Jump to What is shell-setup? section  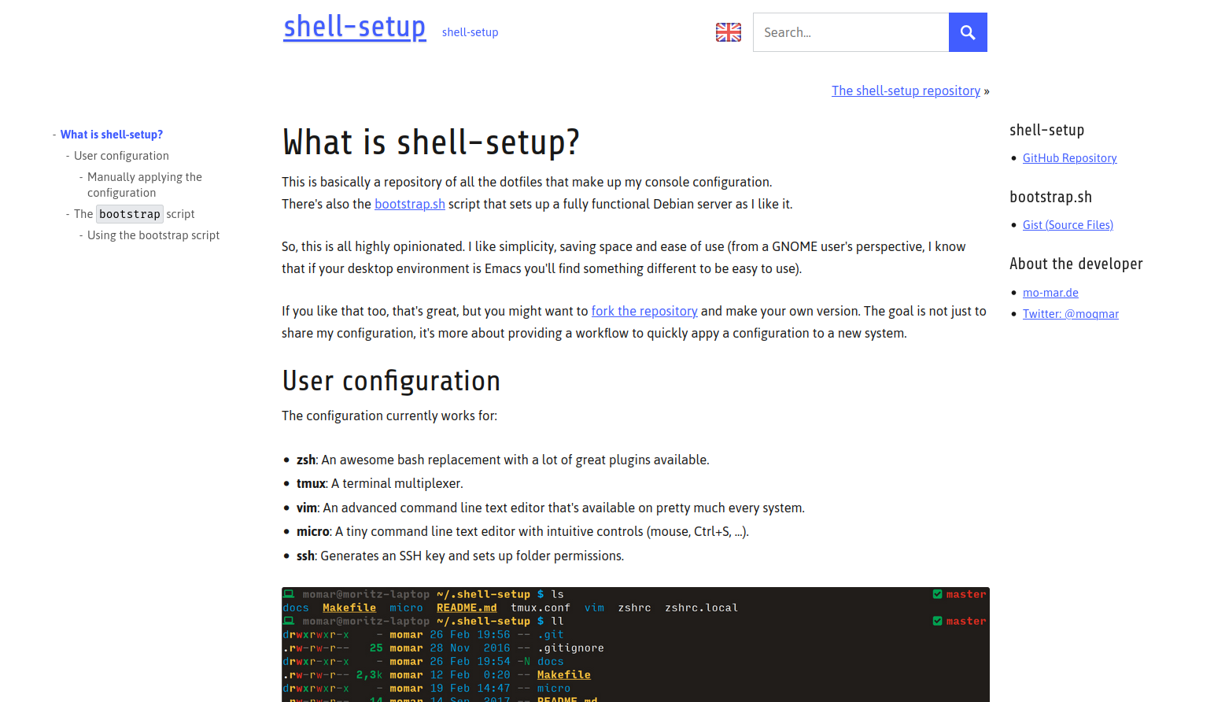point(112,135)
